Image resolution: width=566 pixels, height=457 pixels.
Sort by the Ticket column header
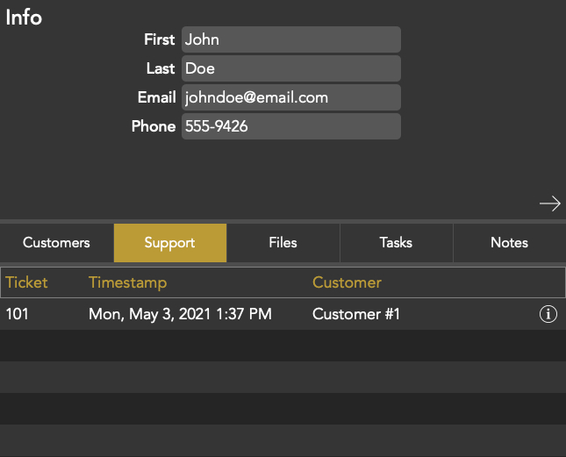point(26,282)
